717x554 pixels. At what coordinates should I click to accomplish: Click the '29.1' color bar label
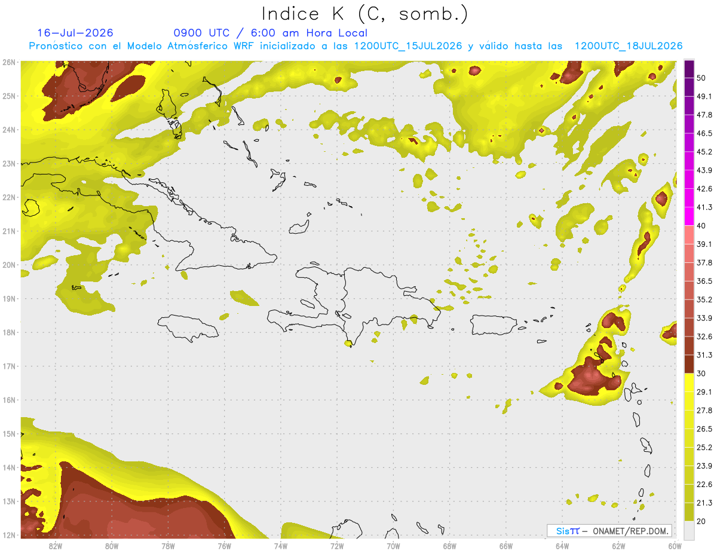(x=704, y=392)
